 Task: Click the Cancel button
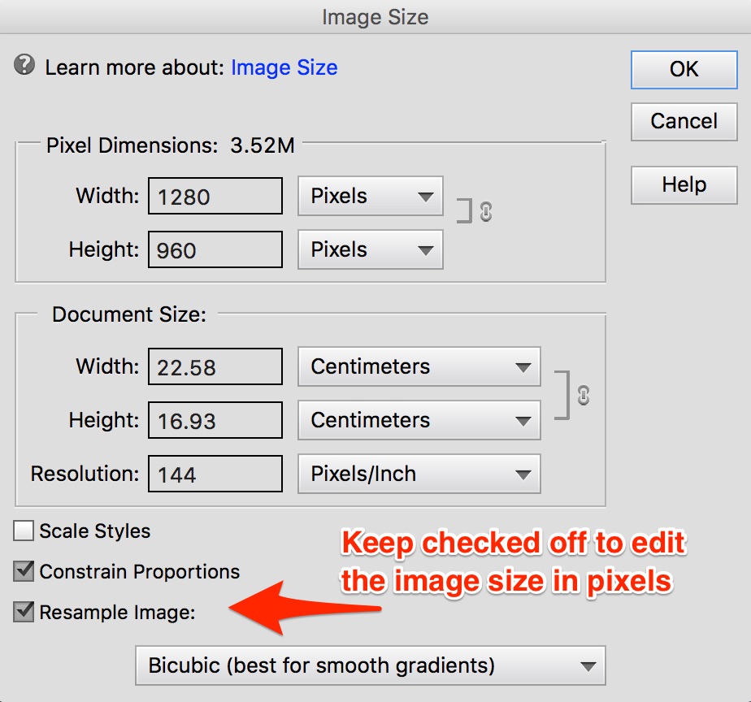(684, 122)
